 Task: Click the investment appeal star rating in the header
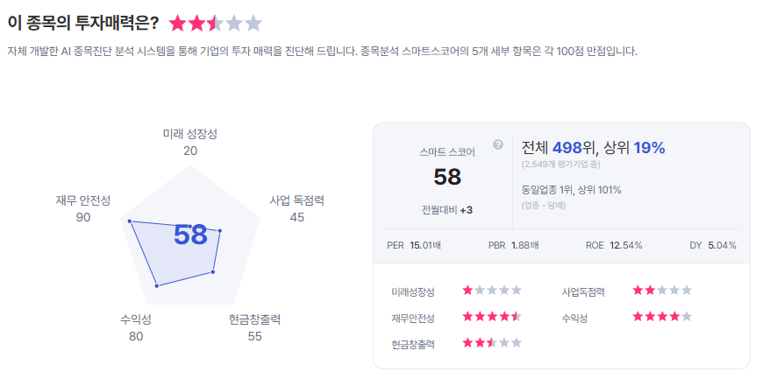(215, 23)
